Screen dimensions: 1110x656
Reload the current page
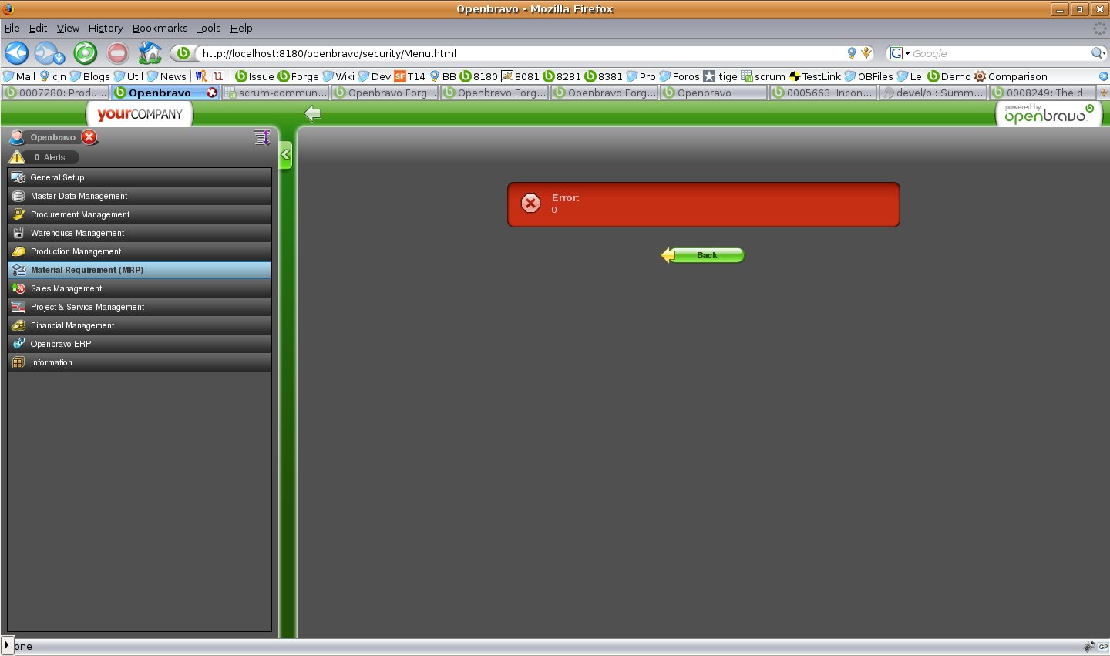(85, 52)
